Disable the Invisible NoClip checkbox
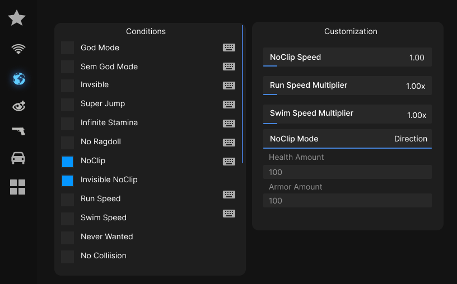 [67, 181]
